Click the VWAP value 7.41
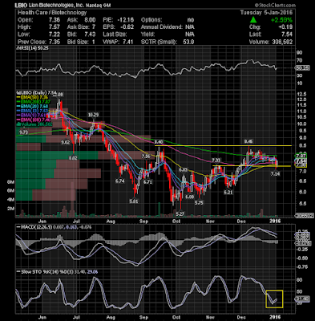 (x=128, y=42)
